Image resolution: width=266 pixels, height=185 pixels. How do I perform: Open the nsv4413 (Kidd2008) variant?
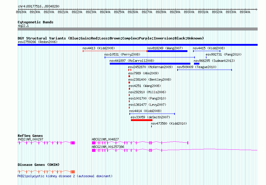pyautogui.click(x=99, y=48)
